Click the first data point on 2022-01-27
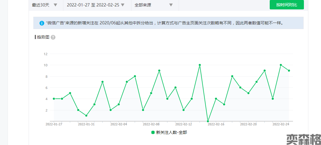 pyautogui.click(x=54, y=99)
